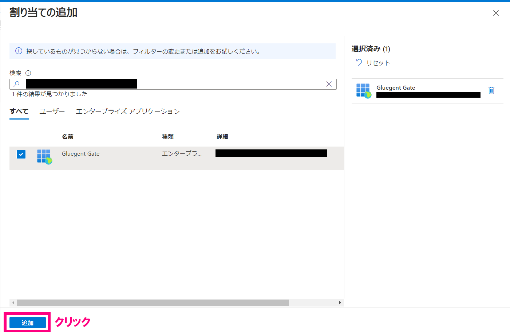
Task: Click the reset arrow icon beside リセット
Action: tap(359, 62)
